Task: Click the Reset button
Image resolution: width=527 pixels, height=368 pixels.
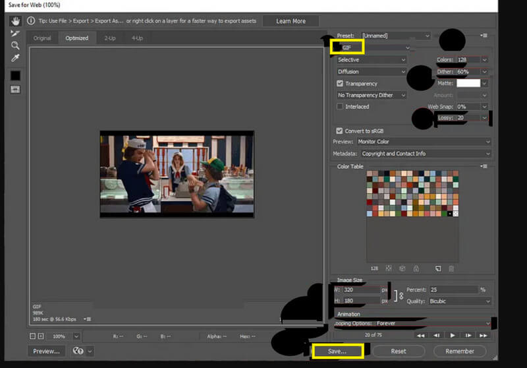Action: pyautogui.click(x=399, y=351)
